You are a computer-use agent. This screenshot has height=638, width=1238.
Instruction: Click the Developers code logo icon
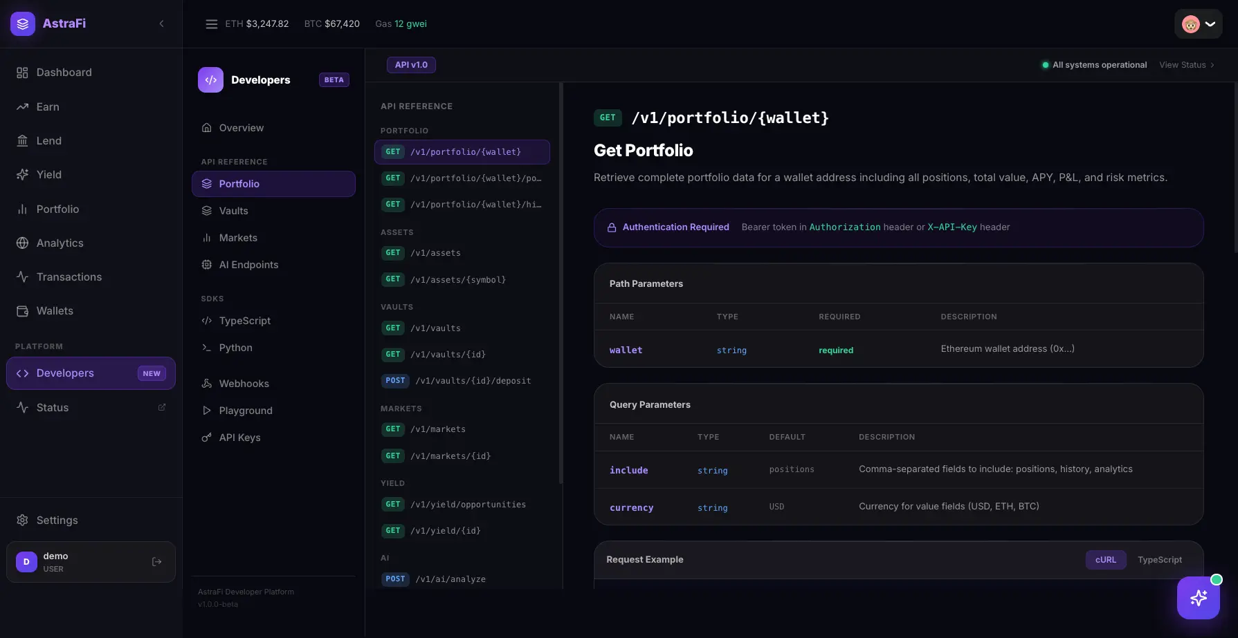click(x=211, y=79)
